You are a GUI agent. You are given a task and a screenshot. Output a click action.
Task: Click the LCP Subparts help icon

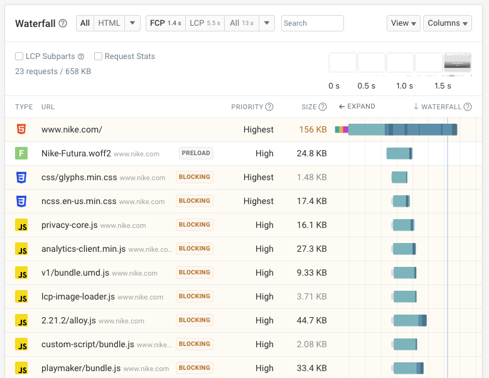click(x=81, y=57)
